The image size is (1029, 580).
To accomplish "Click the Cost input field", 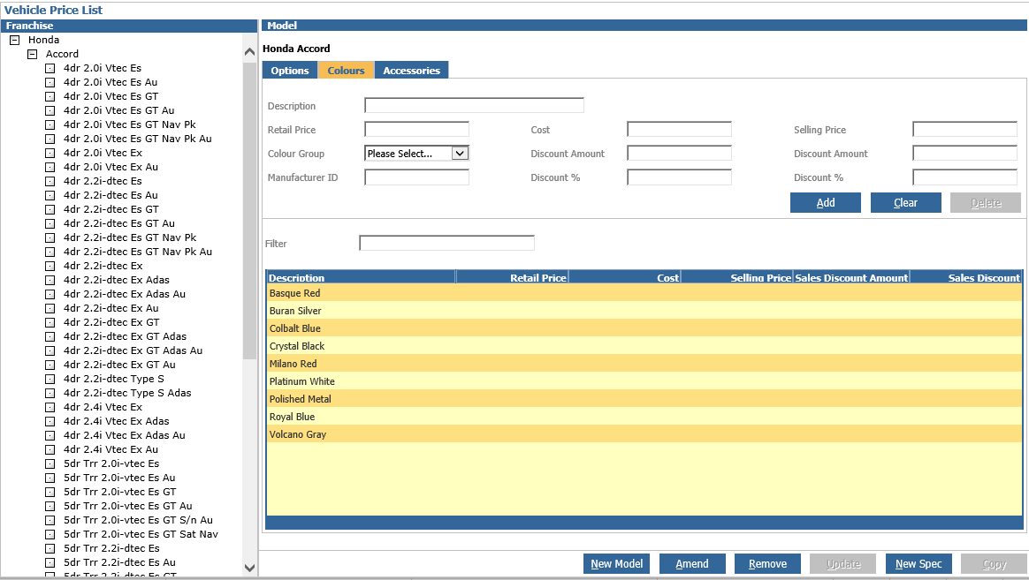I will pyautogui.click(x=679, y=129).
